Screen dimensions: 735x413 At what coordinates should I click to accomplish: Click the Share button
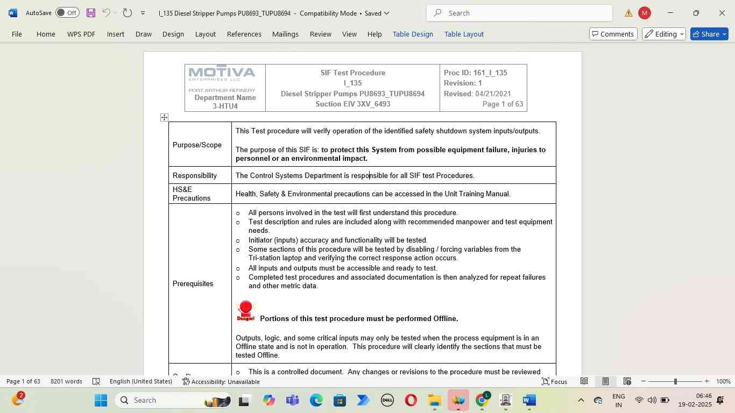point(709,34)
